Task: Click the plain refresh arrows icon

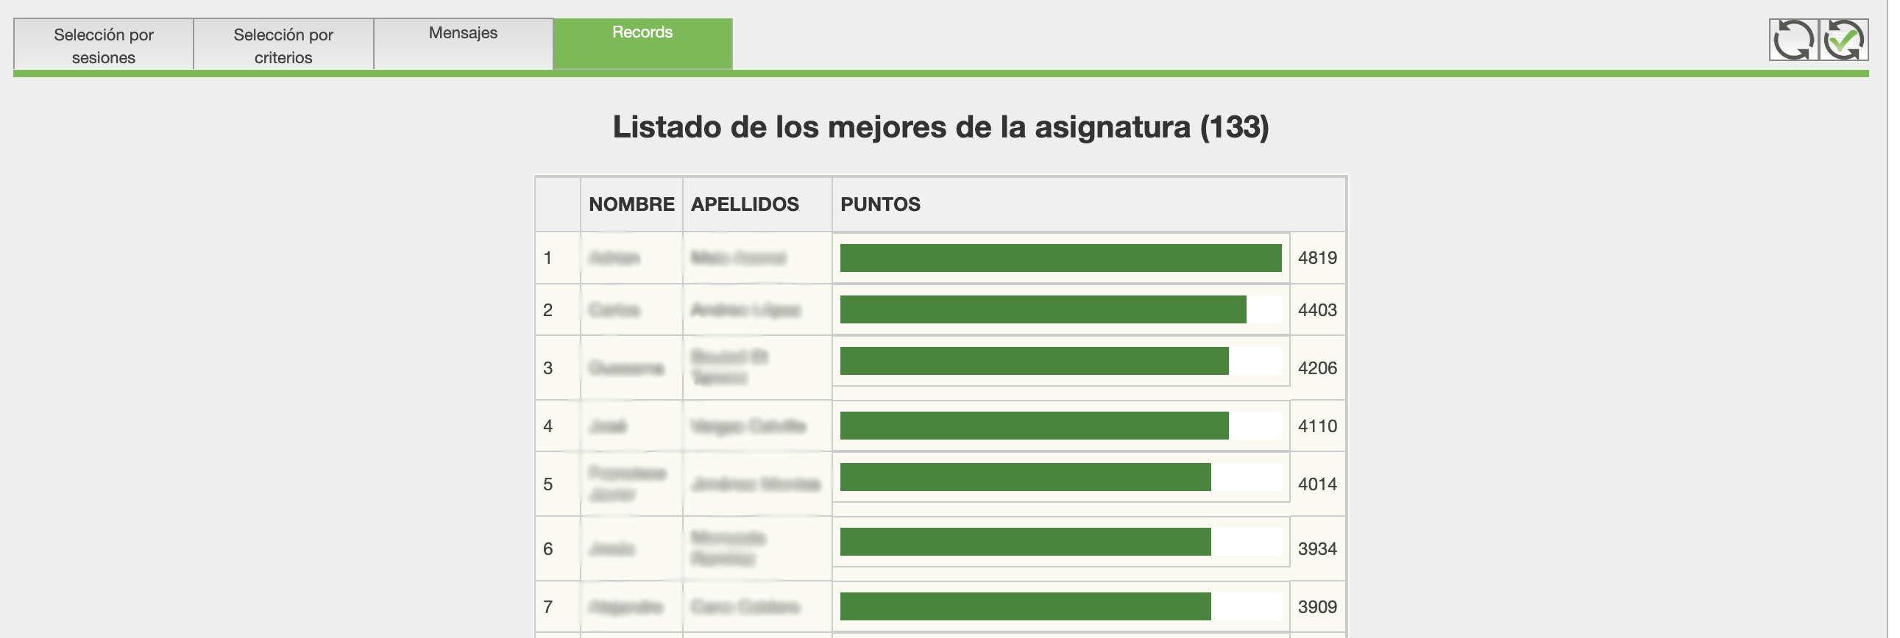Action: coord(1793,40)
